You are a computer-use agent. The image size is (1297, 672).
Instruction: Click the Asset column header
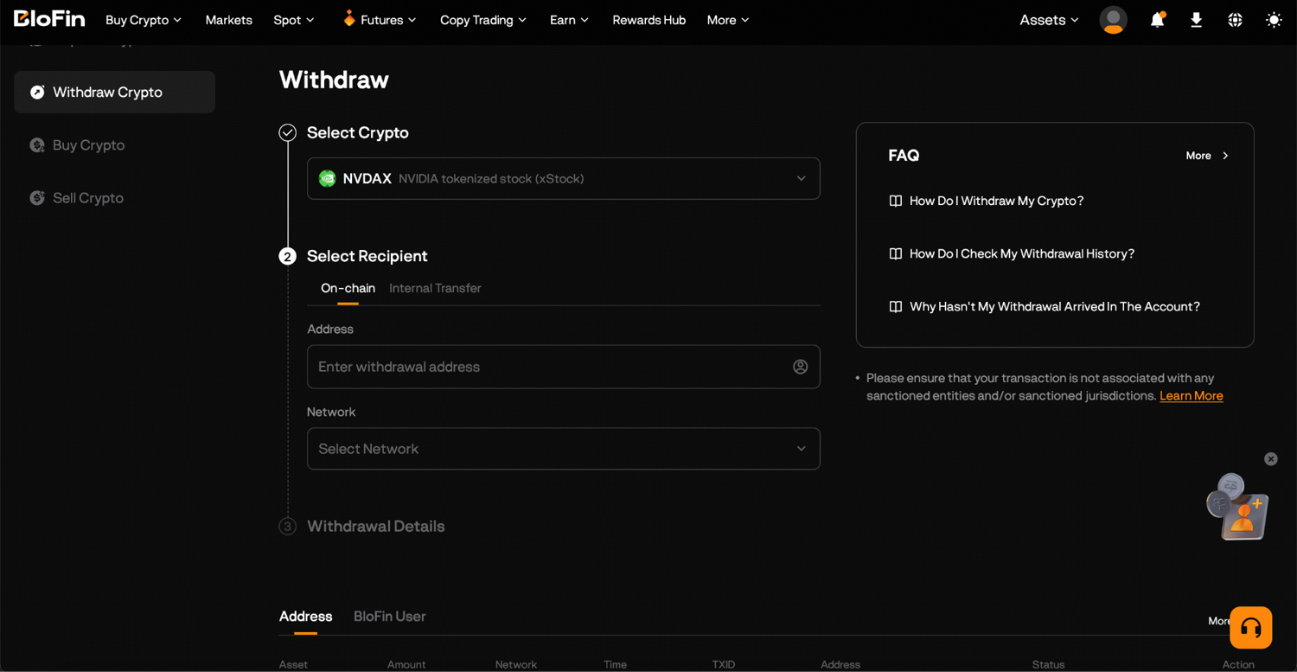coord(293,664)
